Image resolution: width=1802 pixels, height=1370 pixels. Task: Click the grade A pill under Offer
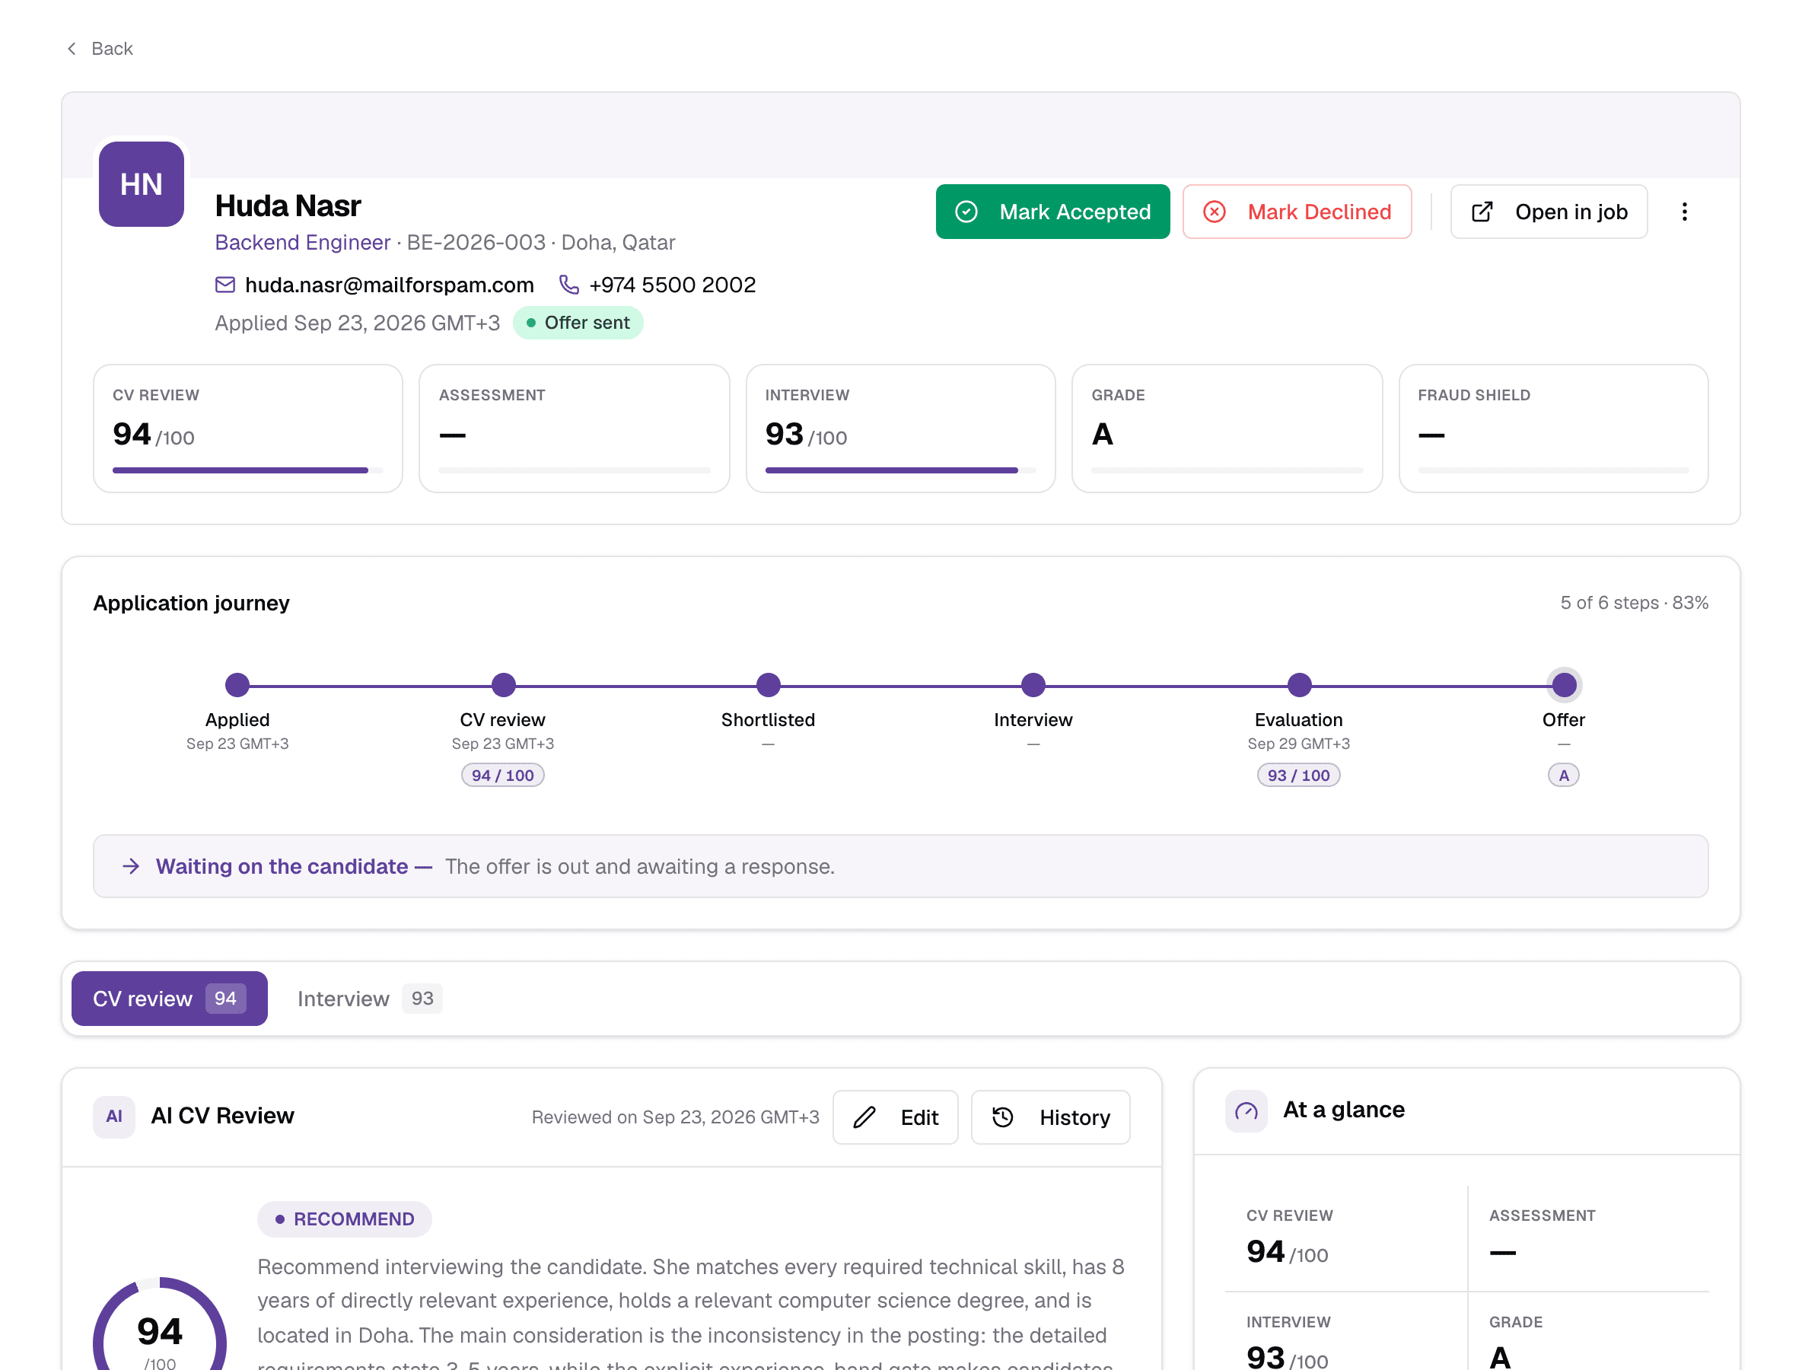[x=1563, y=775]
